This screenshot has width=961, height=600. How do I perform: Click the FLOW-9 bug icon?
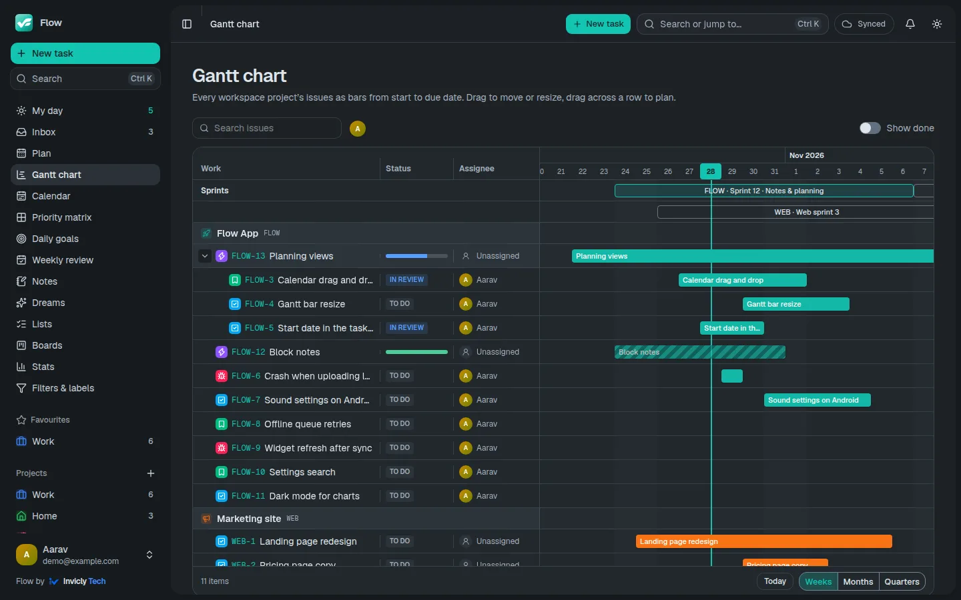(x=222, y=448)
